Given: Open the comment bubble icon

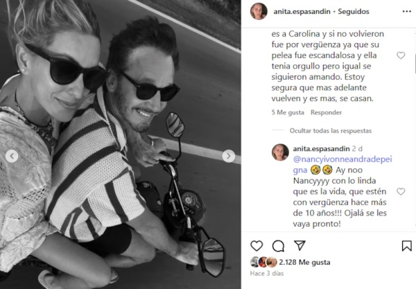Looking at the screenshot, I should click(278, 246).
